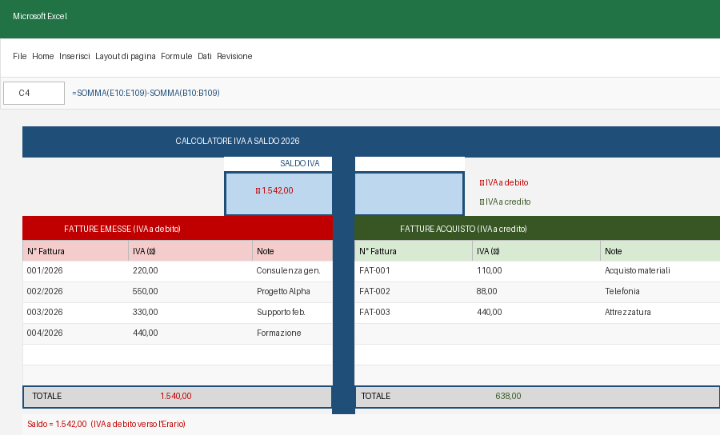Screen dimensions: 720x435
Task: Switch to the Revisione tab
Action: click(x=234, y=56)
